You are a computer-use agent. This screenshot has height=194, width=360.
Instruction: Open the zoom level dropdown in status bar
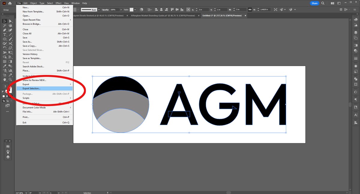27,193
